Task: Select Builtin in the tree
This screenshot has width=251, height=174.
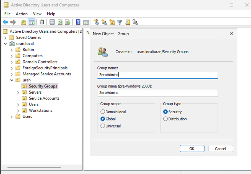Action: (28, 50)
